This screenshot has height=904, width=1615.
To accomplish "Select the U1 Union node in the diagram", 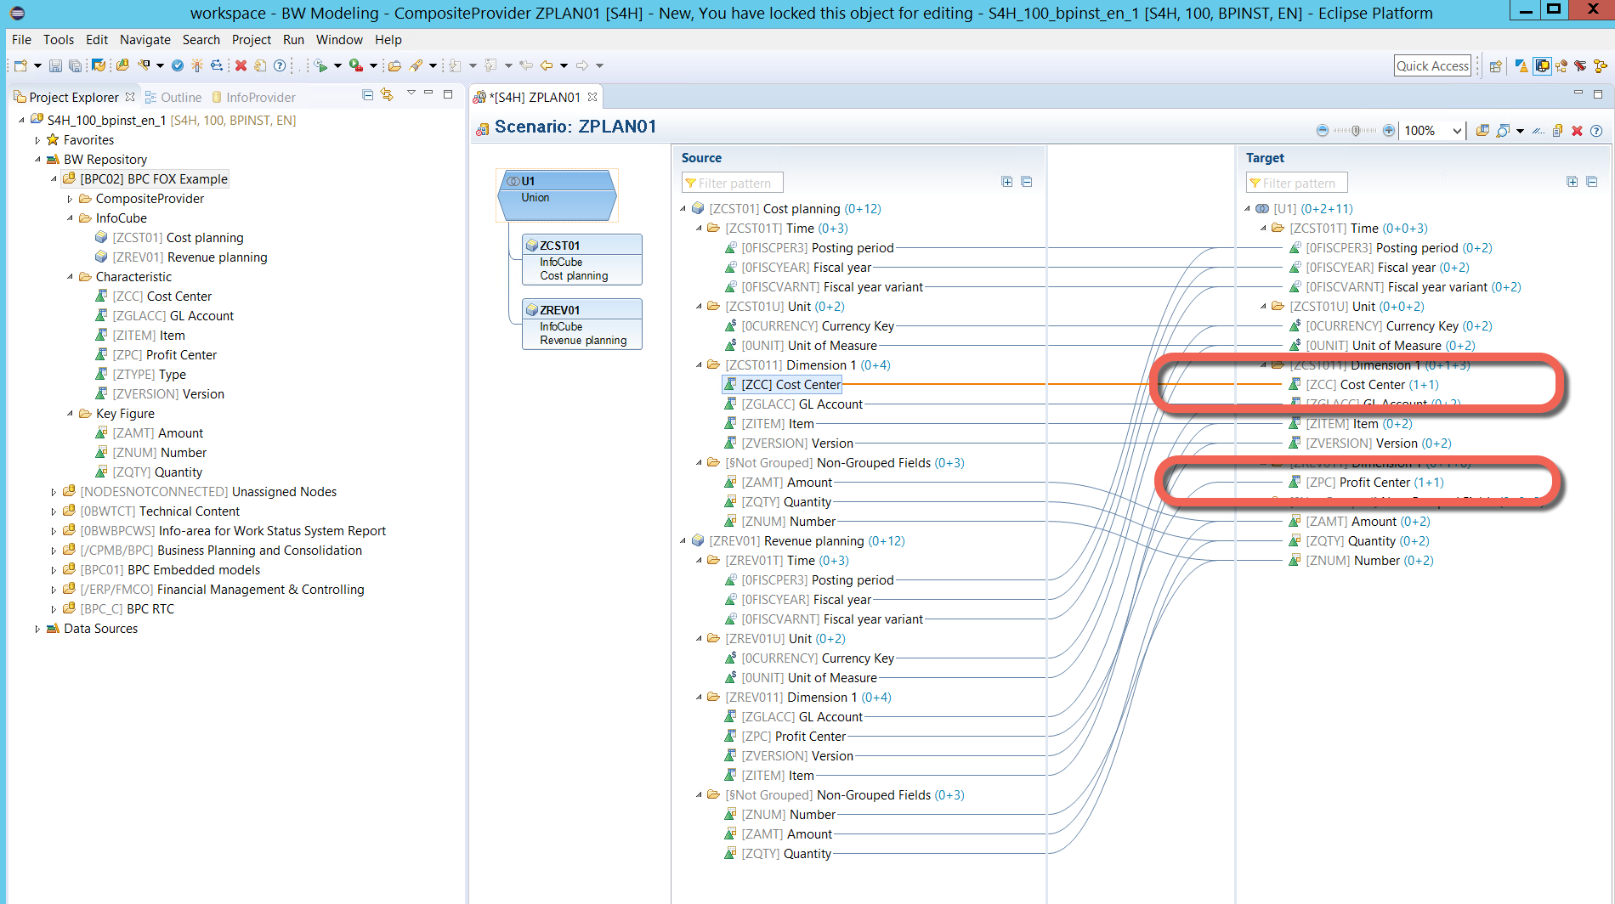I will pyautogui.click(x=557, y=195).
